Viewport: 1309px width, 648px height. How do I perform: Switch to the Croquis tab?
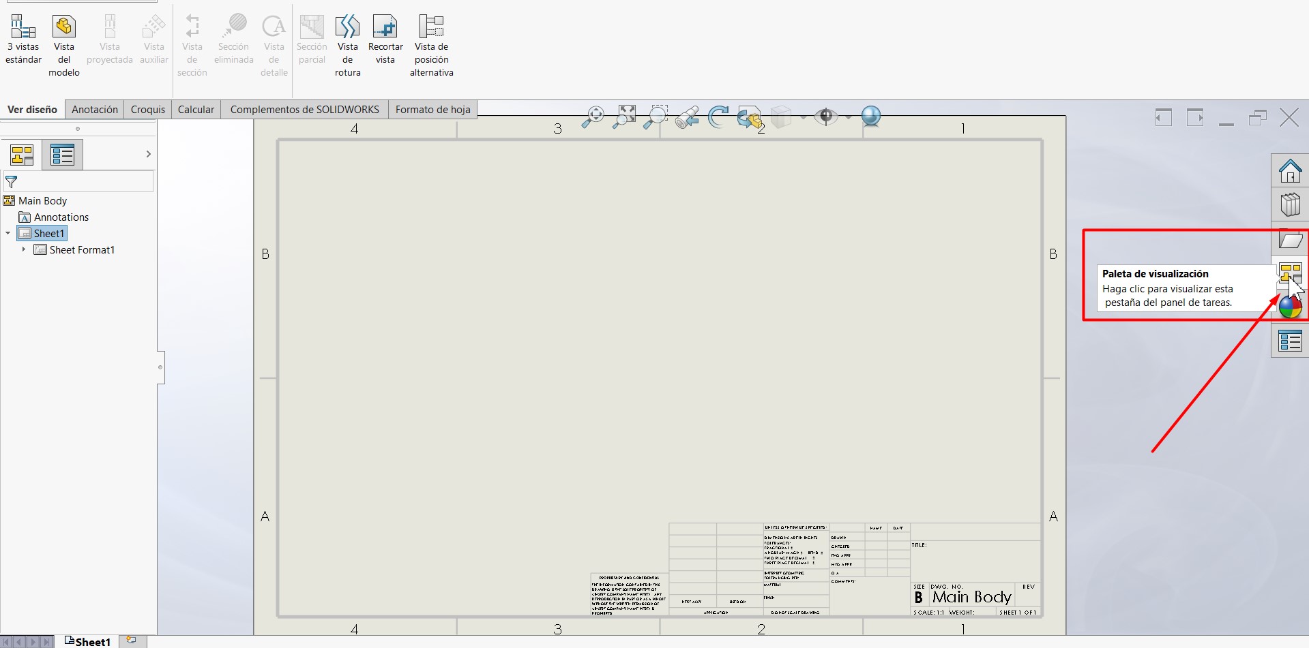click(148, 109)
